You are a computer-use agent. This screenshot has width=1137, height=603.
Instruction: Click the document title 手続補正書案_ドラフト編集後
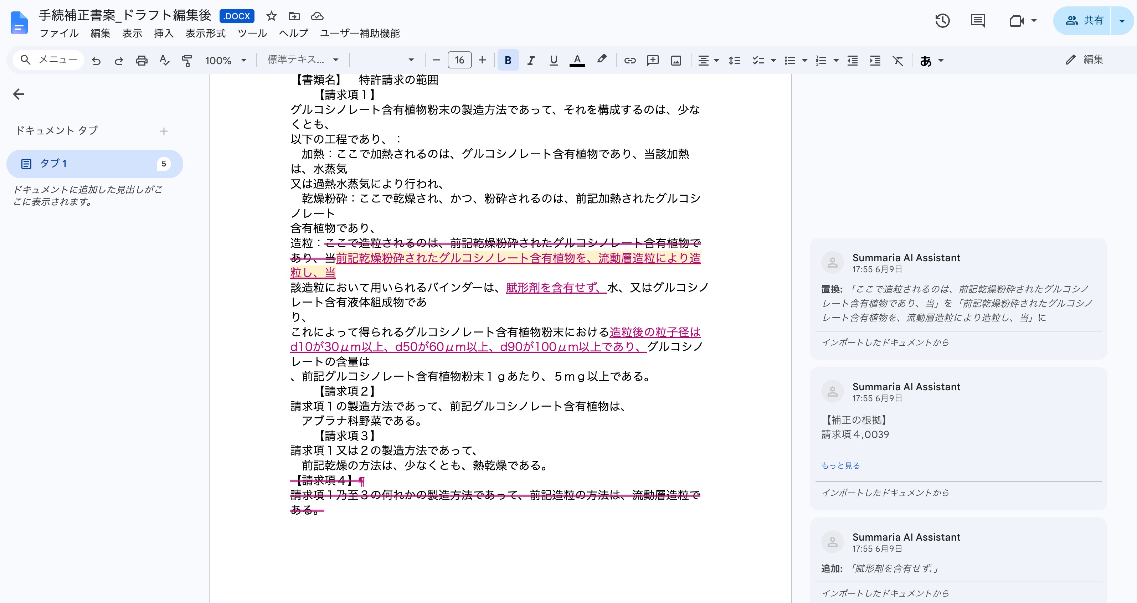125,15
